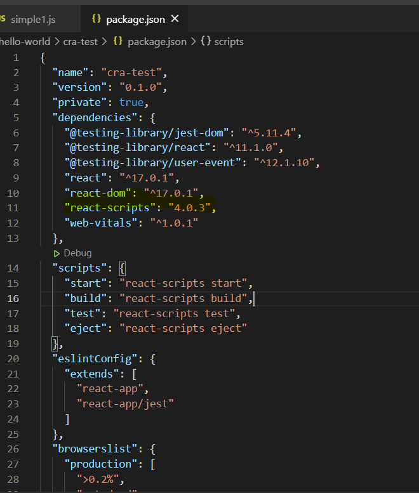The image size is (419, 493).
Task: Click the "dependencies" key
Action: pyautogui.click(x=95, y=117)
